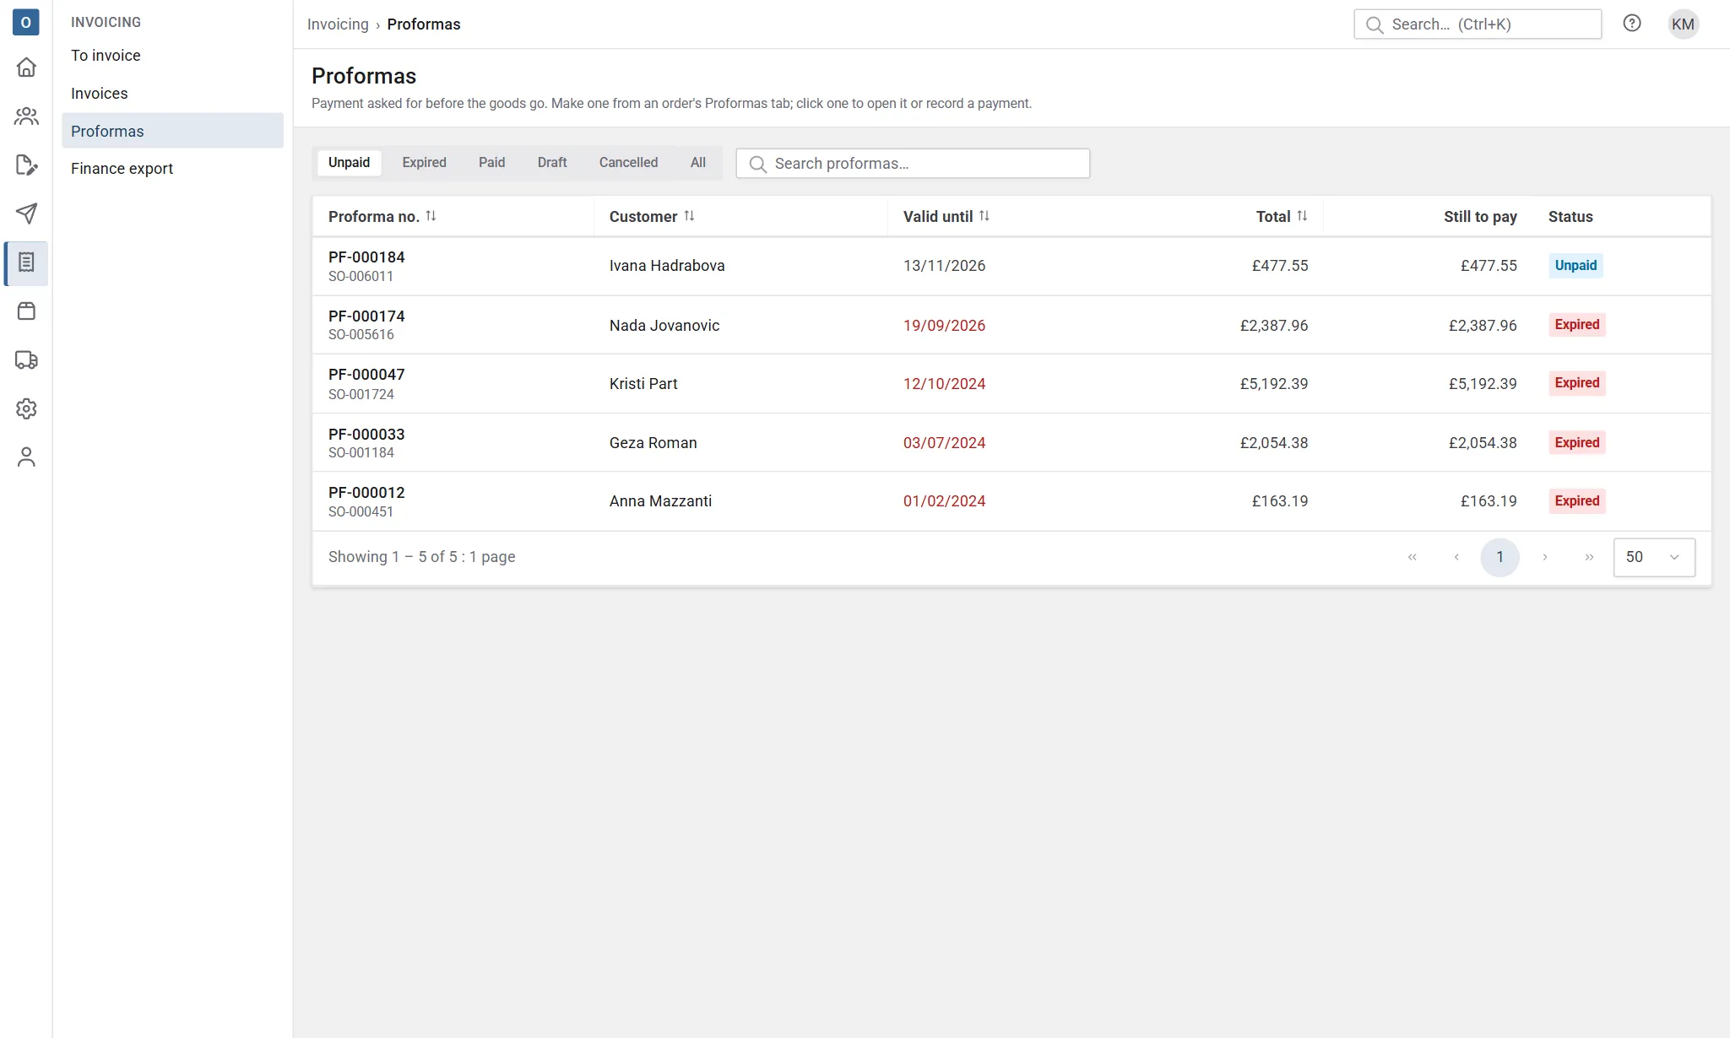The width and height of the screenshot is (1730, 1038).
Task: Click the first page double arrow
Action: [1413, 557]
